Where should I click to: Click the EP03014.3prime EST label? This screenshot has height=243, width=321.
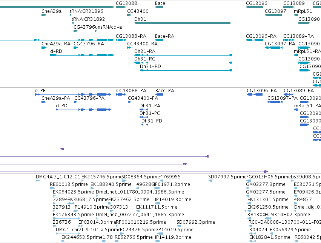tap(97, 222)
